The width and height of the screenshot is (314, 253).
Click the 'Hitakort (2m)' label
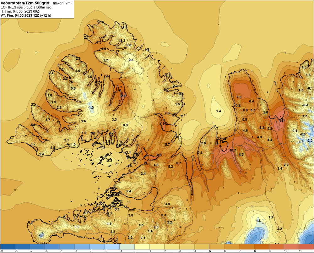(x=62, y=3)
